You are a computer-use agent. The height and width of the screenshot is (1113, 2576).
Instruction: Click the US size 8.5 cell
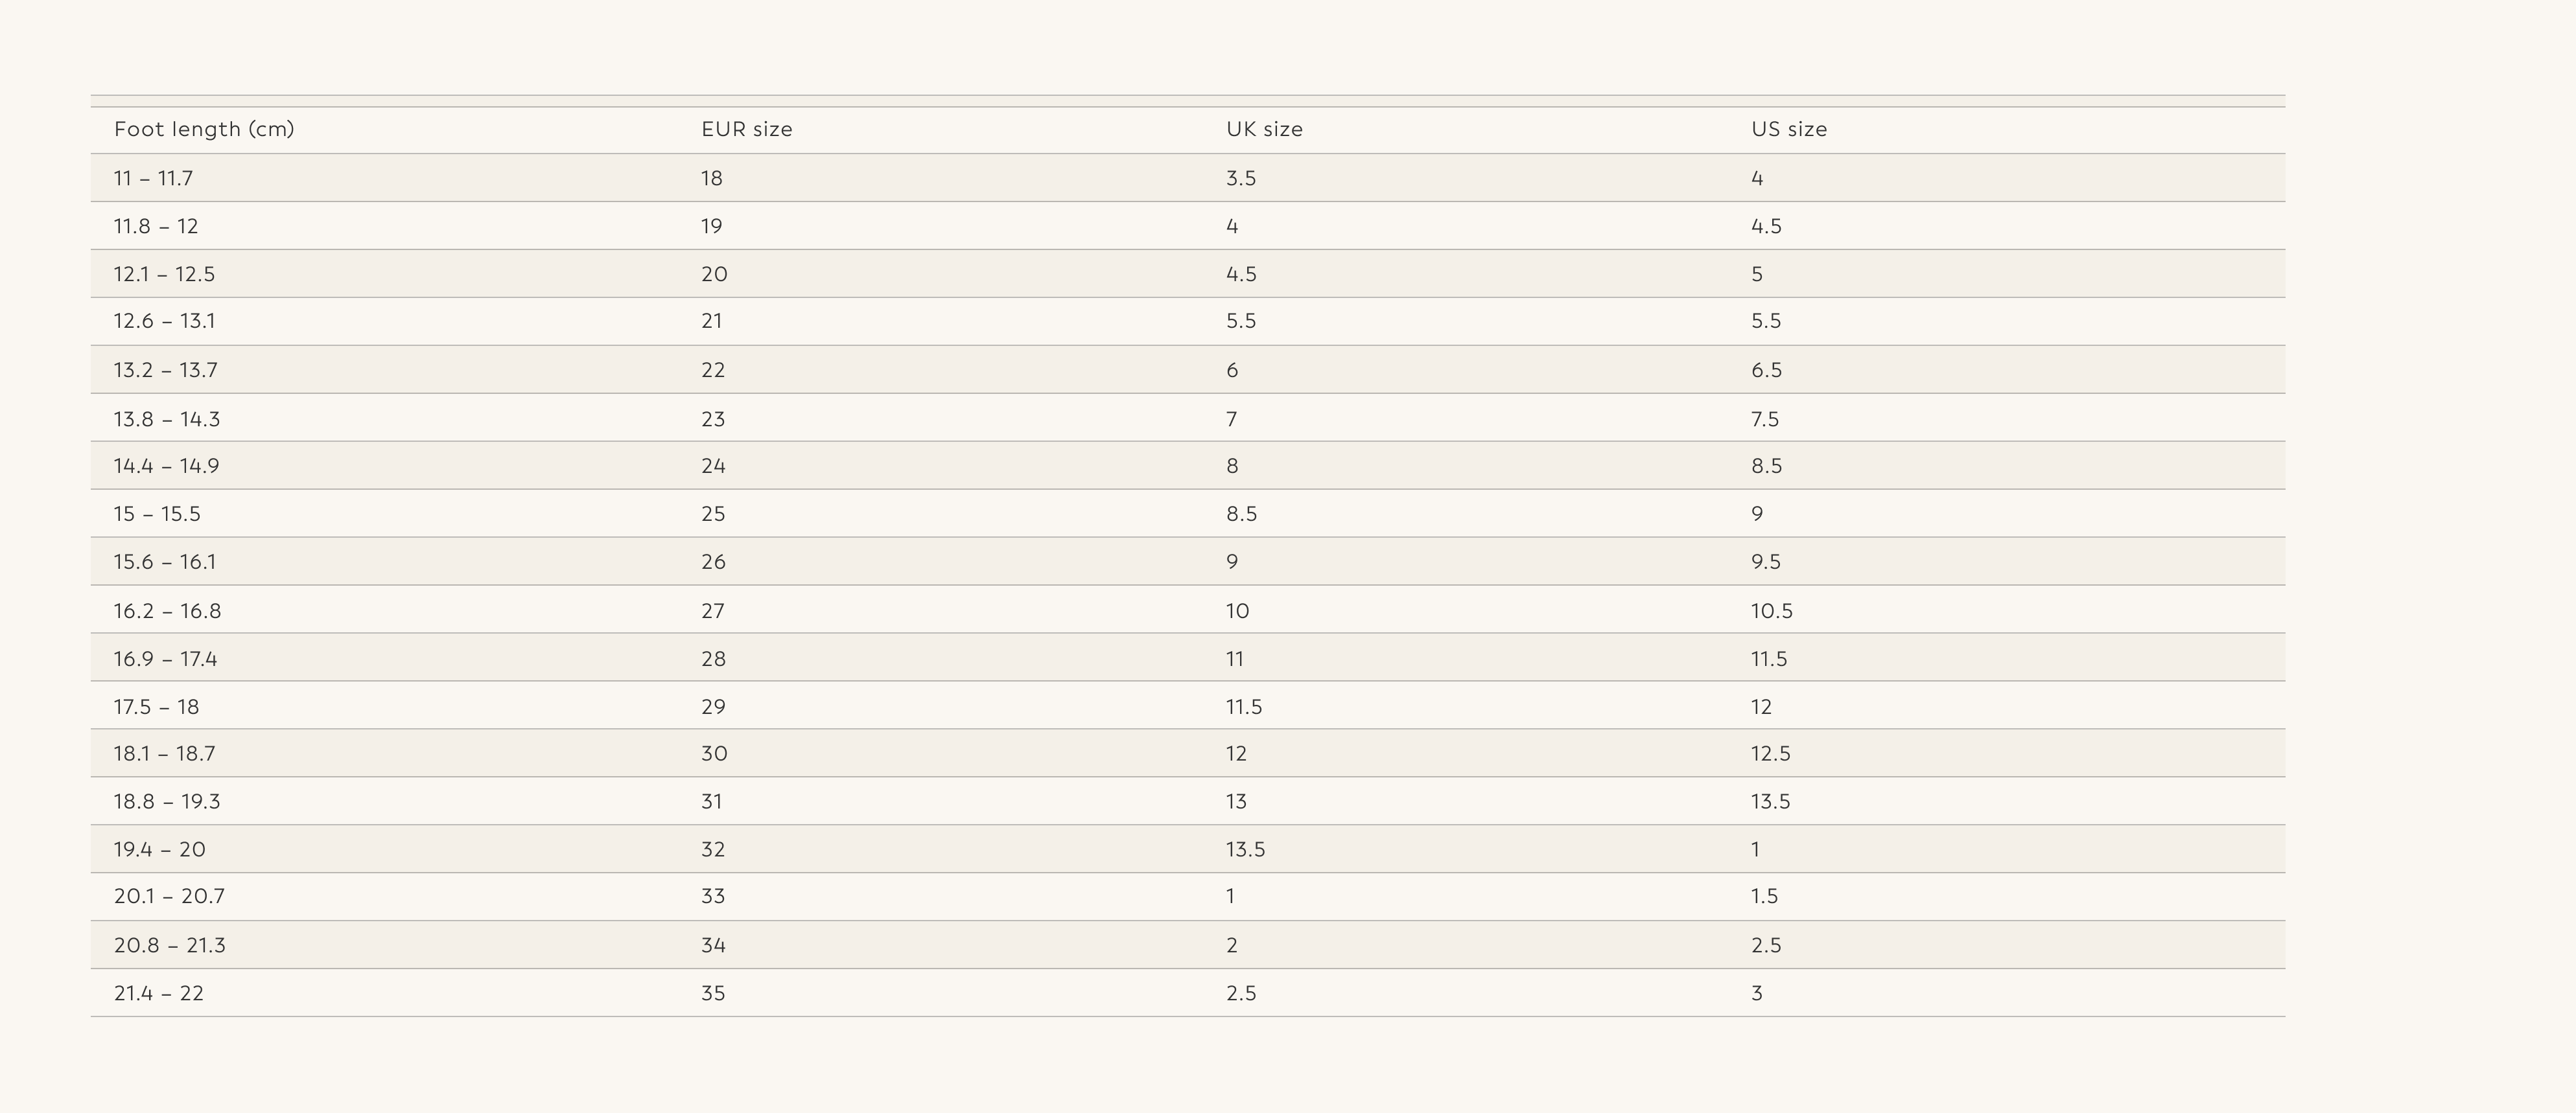(x=1766, y=466)
